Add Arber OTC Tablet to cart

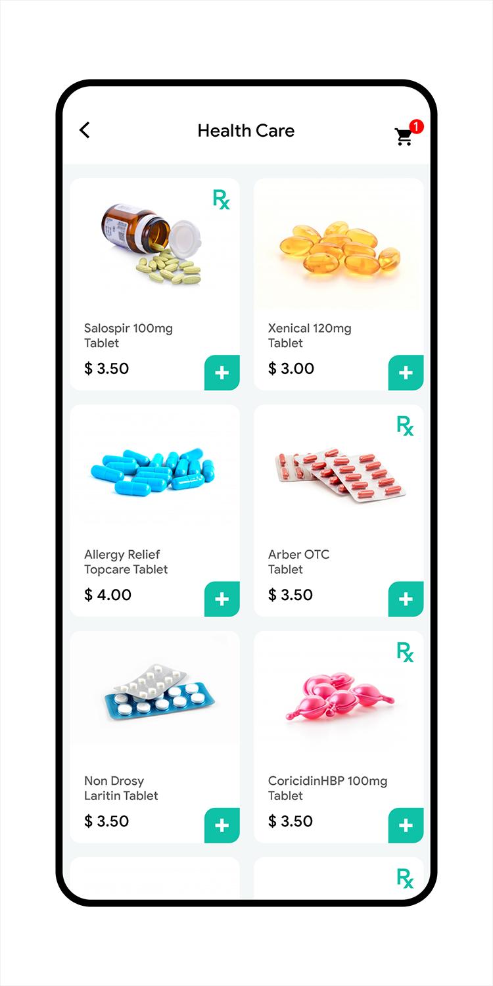pos(406,599)
